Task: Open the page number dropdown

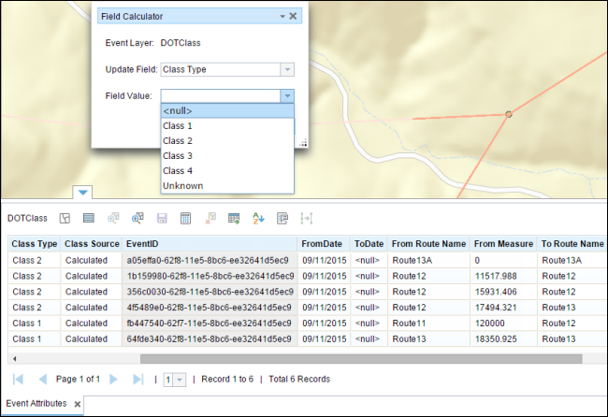Action: point(180,380)
